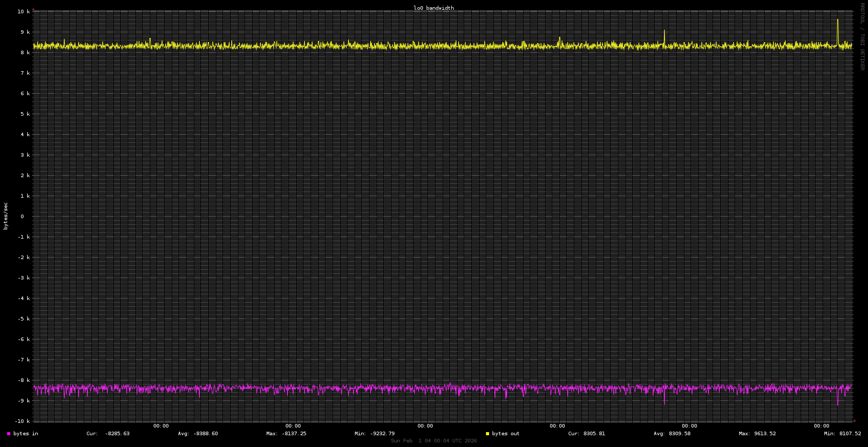Click the red arrow atop the y-axis
This screenshot has height=447, width=868.
click(x=33, y=9)
